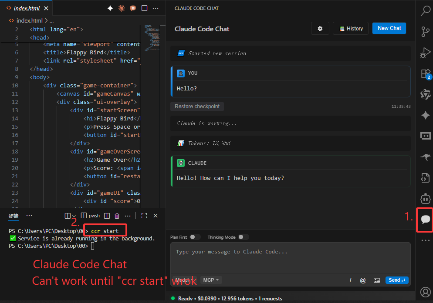Click code line '<div class="game-container">'
This screenshot has width=433, height=303.
click(90, 86)
